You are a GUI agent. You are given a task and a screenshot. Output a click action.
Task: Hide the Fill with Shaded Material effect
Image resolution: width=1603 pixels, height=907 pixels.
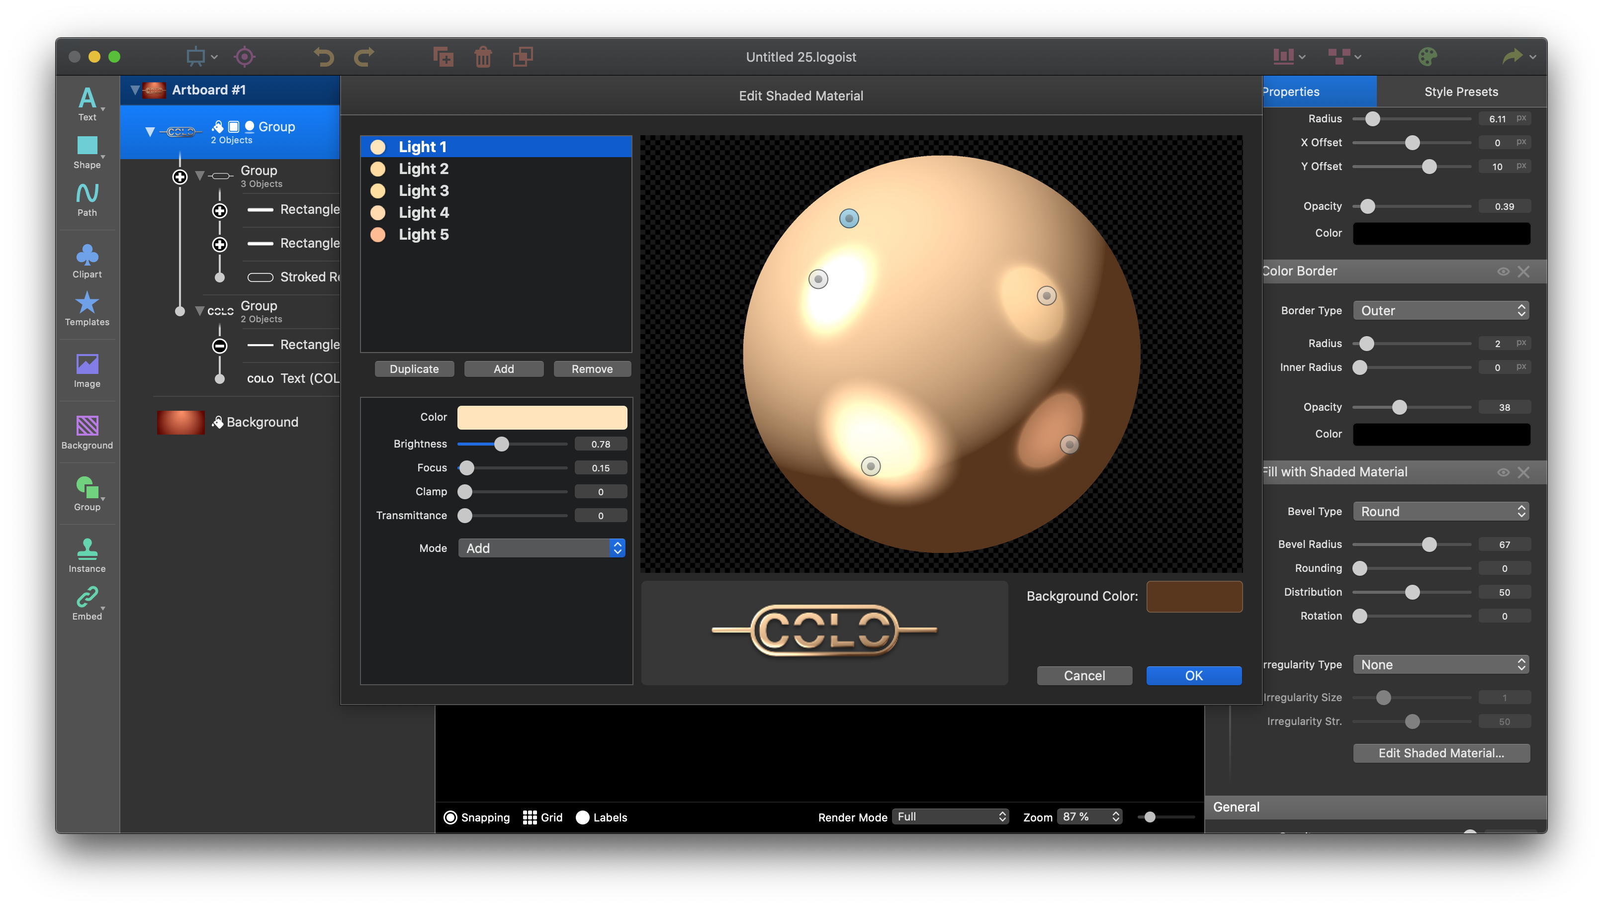(1504, 473)
